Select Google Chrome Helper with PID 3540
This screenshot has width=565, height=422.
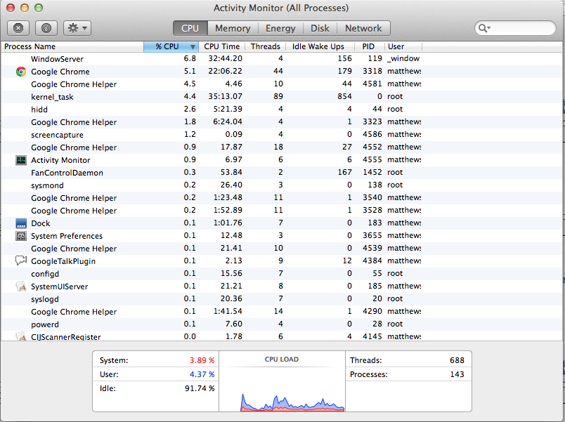(282, 198)
